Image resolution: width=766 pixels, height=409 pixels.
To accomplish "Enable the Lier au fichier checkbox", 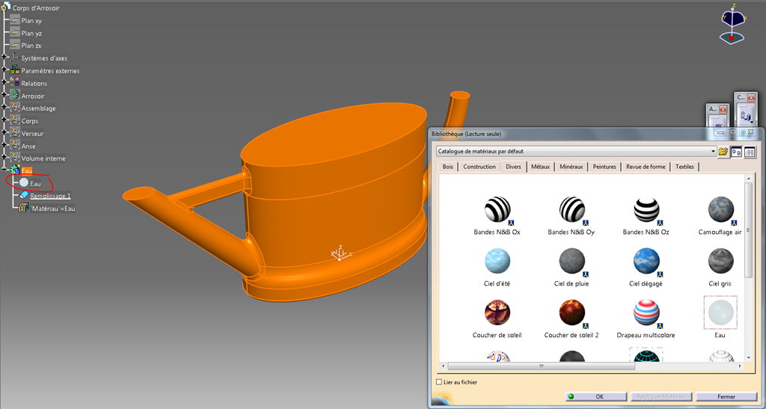I will coord(439,382).
